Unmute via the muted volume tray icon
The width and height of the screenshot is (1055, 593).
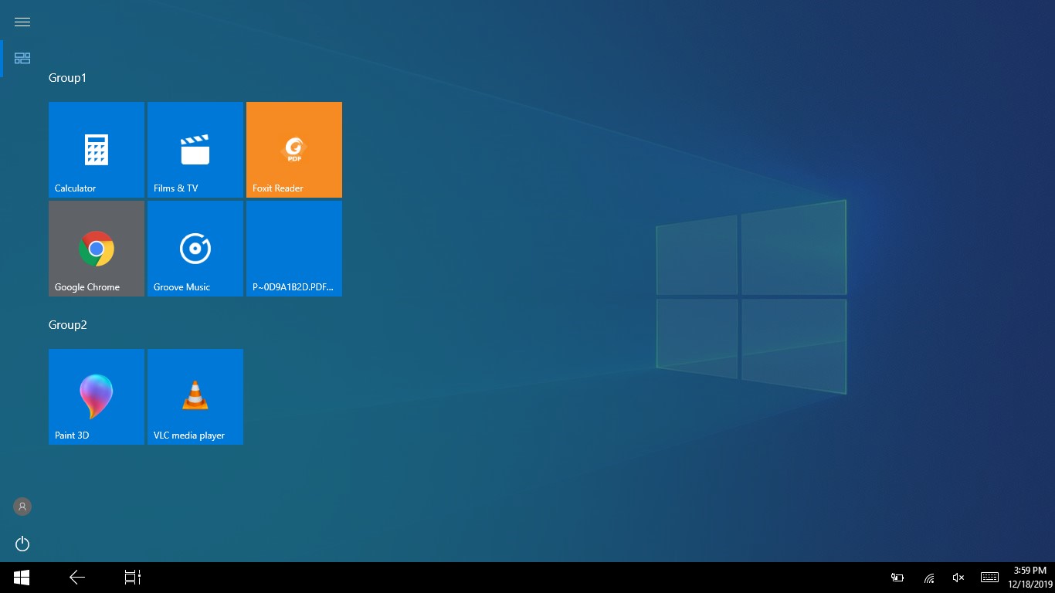pos(958,578)
